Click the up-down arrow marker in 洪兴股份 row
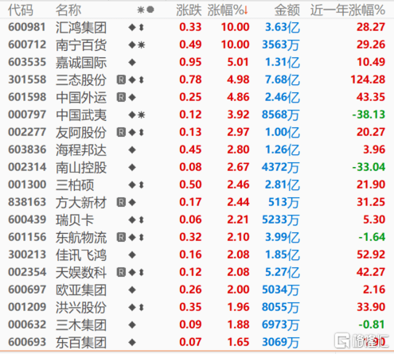 (x=142, y=307)
